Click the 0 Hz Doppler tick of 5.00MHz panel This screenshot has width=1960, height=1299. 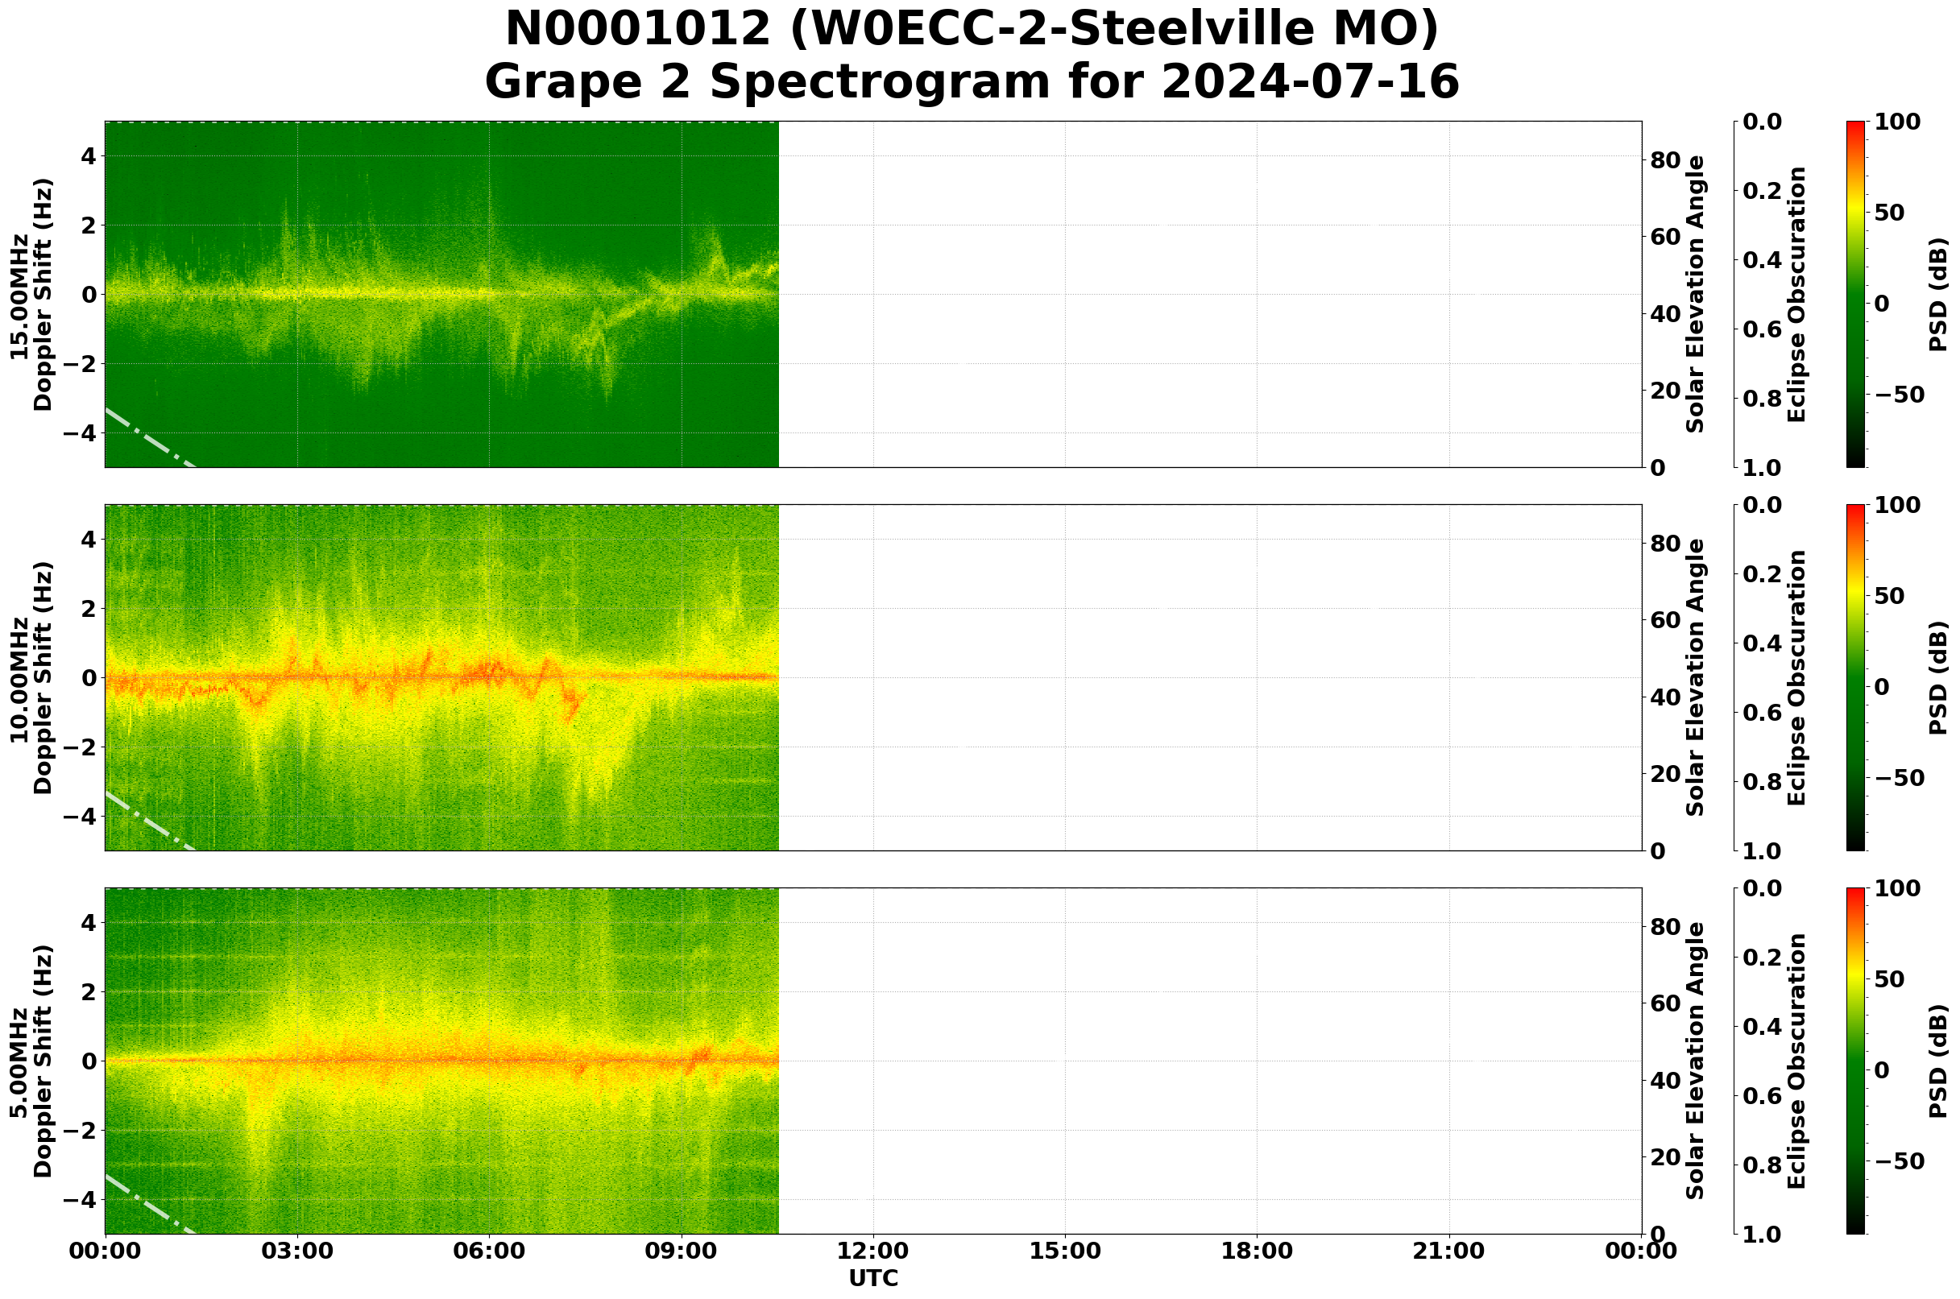(88, 1061)
